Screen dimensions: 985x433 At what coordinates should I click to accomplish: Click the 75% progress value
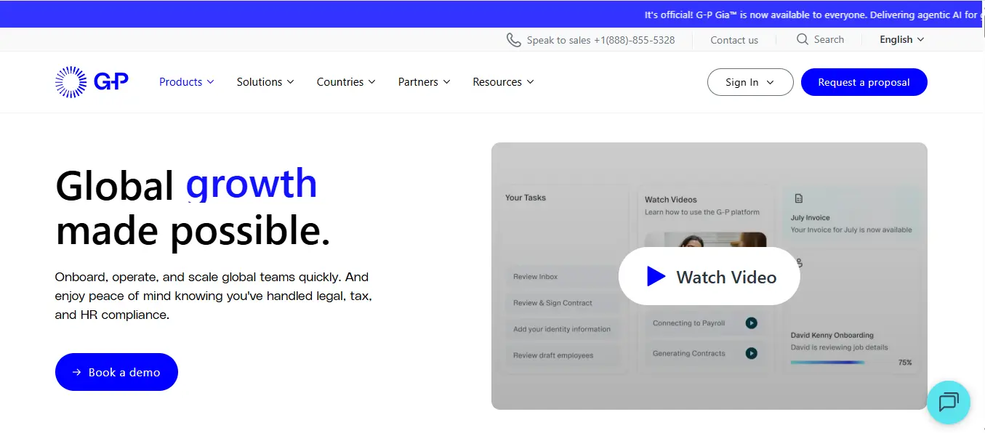point(905,362)
